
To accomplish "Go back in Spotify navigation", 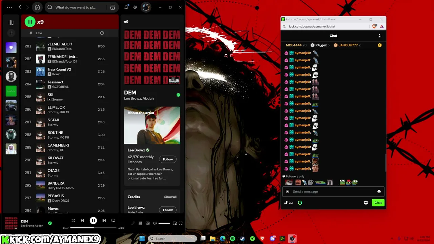I will [20, 7].
